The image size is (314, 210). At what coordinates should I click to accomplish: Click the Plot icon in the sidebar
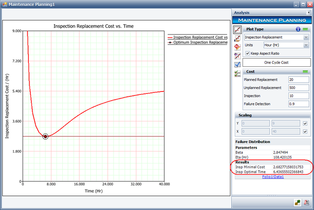[237, 30]
